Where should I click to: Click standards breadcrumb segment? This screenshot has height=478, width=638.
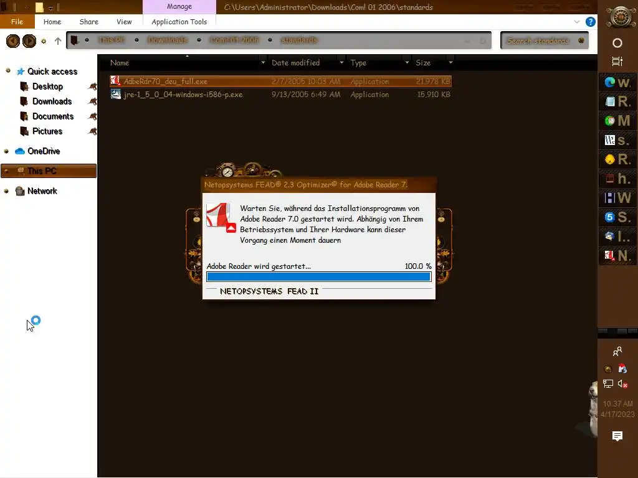(299, 40)
